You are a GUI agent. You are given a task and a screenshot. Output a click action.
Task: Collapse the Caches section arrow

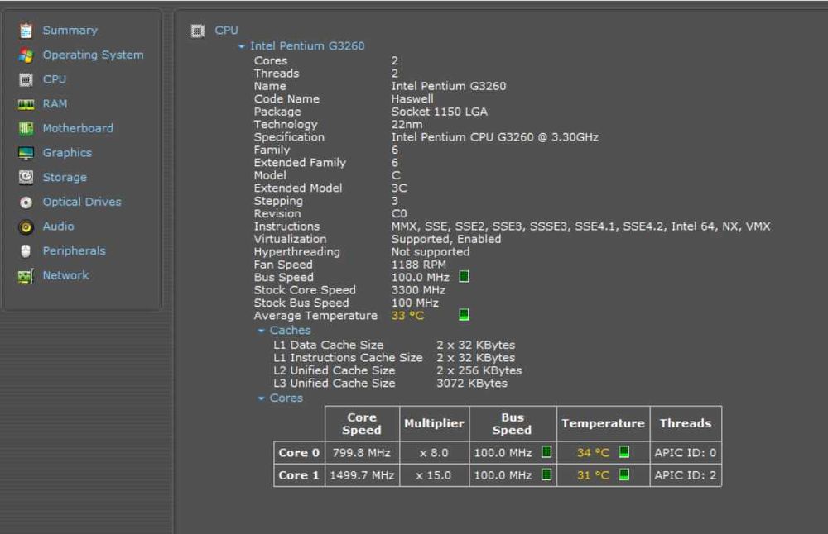261,331
